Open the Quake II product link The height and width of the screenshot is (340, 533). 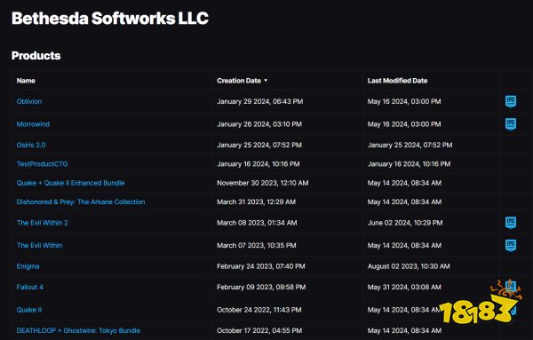[29, 310]
